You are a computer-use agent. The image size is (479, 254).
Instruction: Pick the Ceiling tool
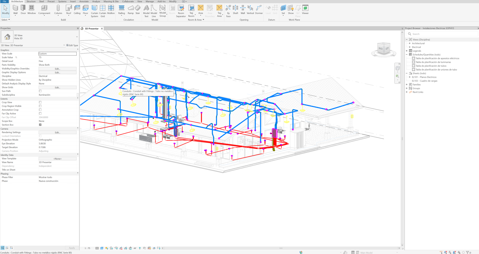(x=77, y=10)
